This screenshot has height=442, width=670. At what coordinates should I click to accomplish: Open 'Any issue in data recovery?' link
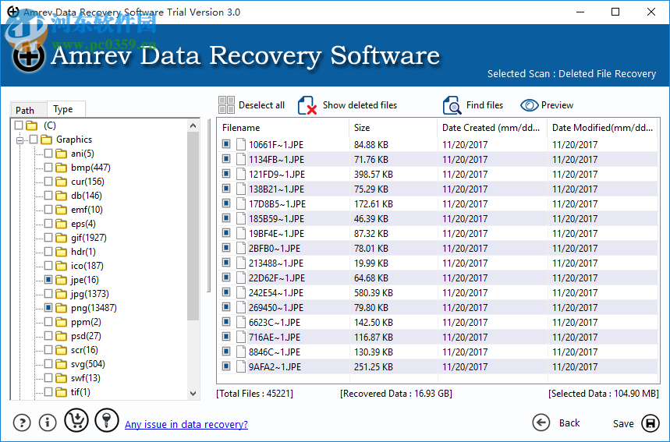pyautogui.click(x=186, y=425)
